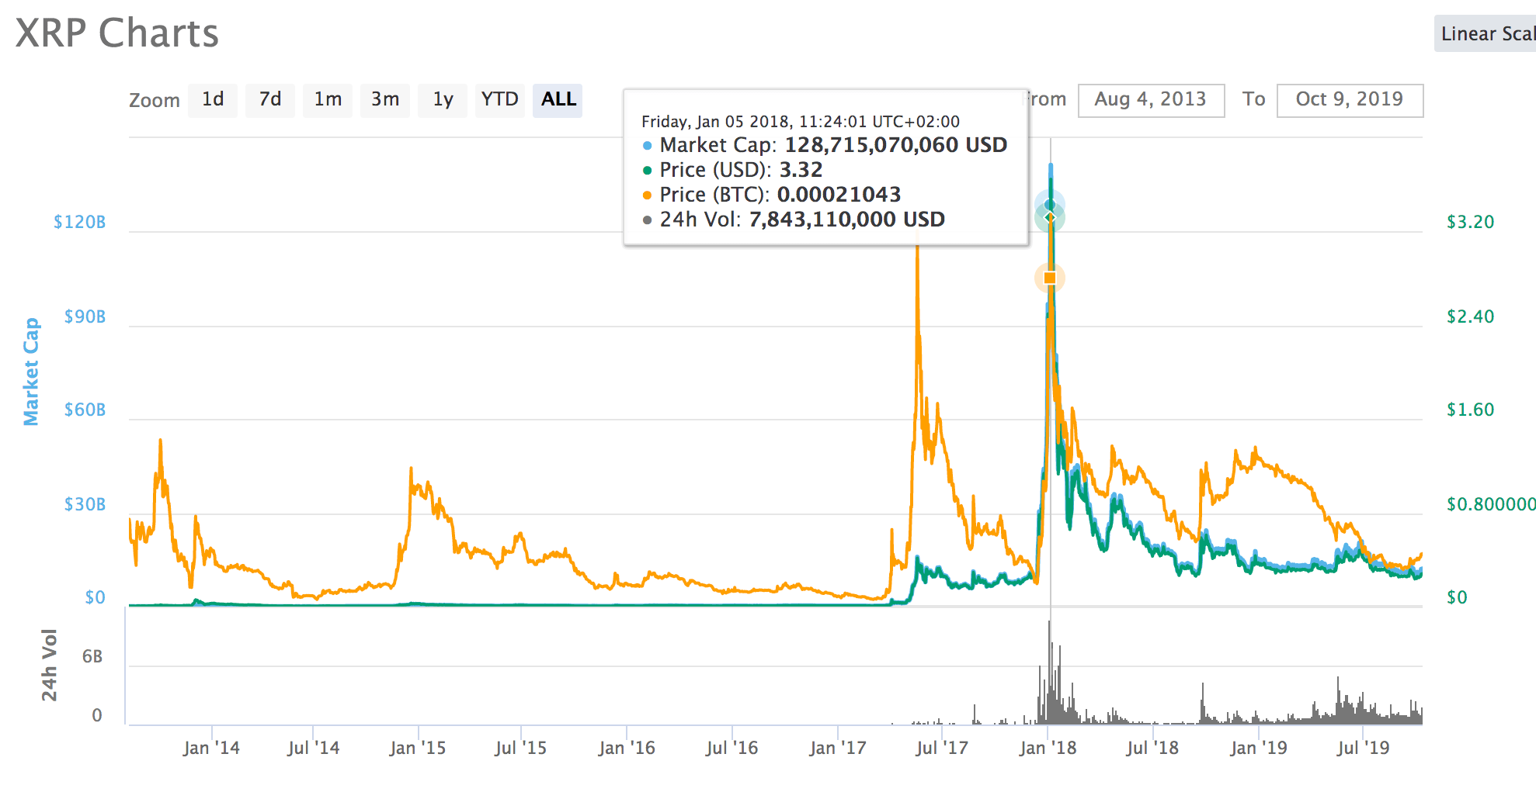The height and width of the screenshot is (785, 1536).
Task: Click the Jul '19 axis label
Action: 1363,748
